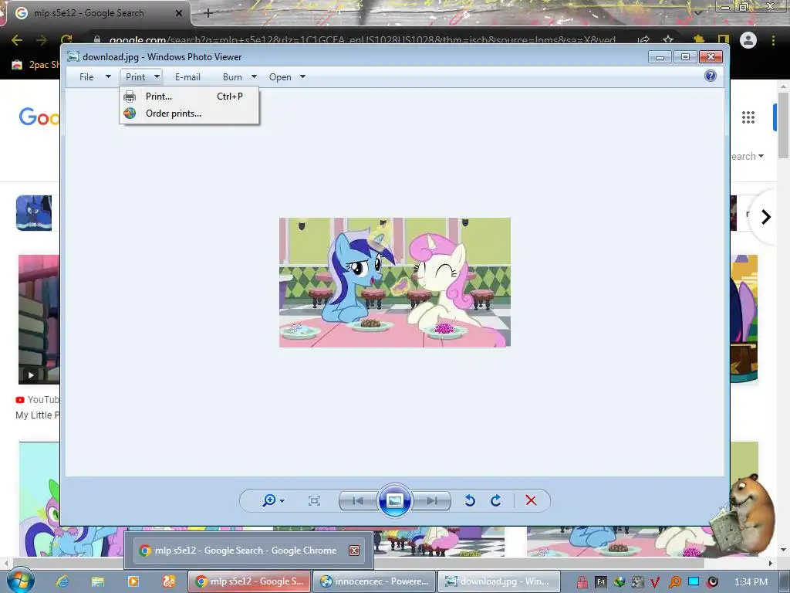
Task: Click Chrome share page icon
Action: (x=643, y=40)
